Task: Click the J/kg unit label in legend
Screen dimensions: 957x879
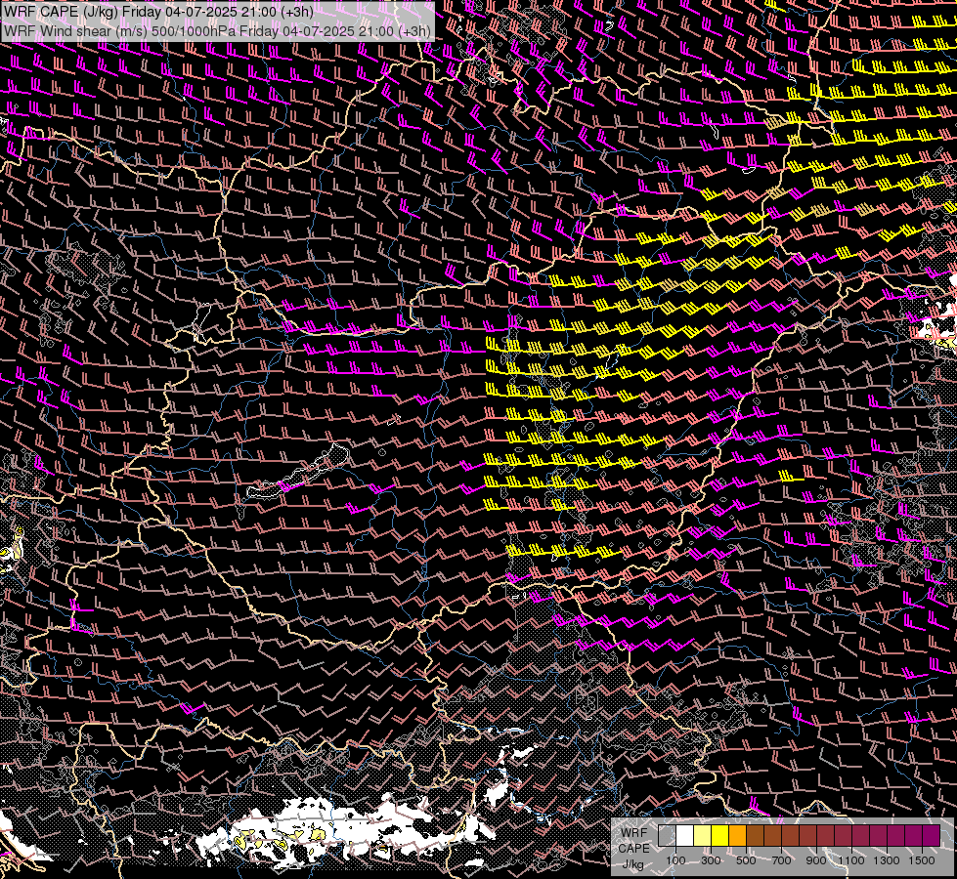Action: tap(632, 864)
